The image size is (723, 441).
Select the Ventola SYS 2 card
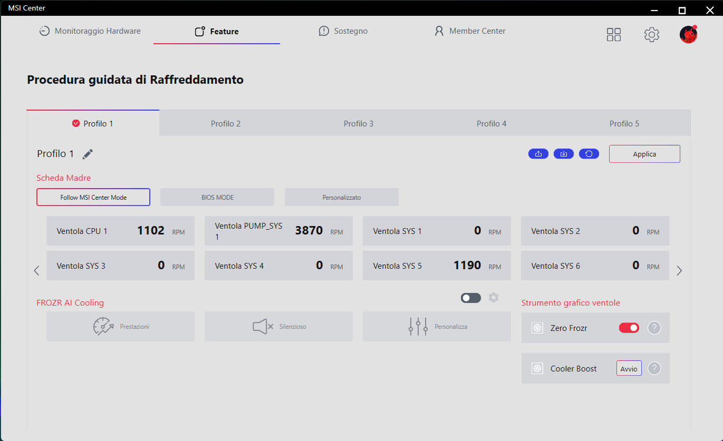pyautogui.click(x=595, y=231)
